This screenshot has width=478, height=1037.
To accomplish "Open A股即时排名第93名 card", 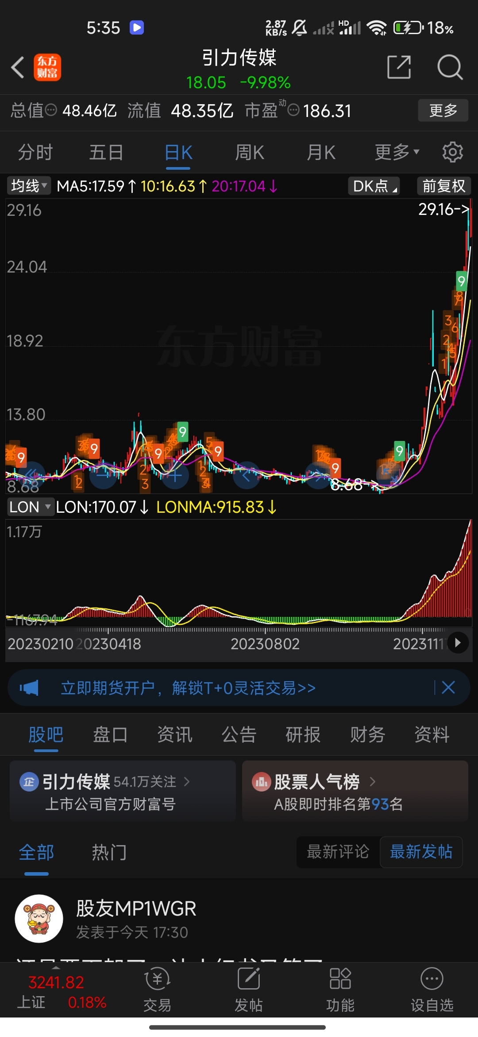I will pyautogui.click(x=355, y=791).
